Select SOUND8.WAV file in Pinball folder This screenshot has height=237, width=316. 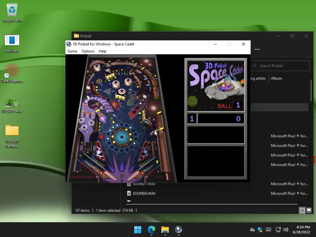click(144, 193)
